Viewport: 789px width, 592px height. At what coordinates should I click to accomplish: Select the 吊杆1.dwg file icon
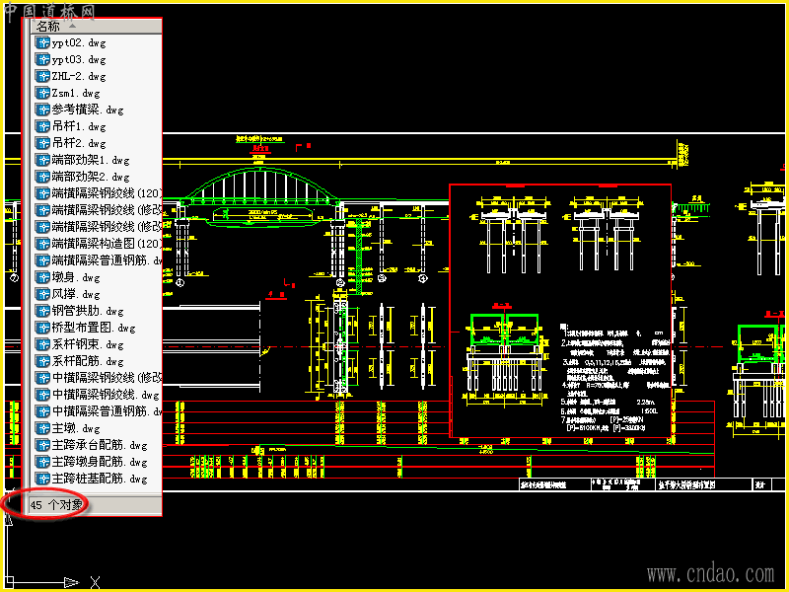(x=42, y=126)
